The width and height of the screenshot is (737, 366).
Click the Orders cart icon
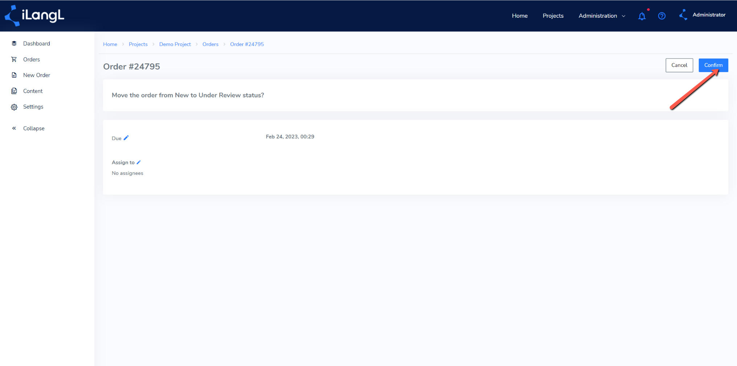pos(14,59)
